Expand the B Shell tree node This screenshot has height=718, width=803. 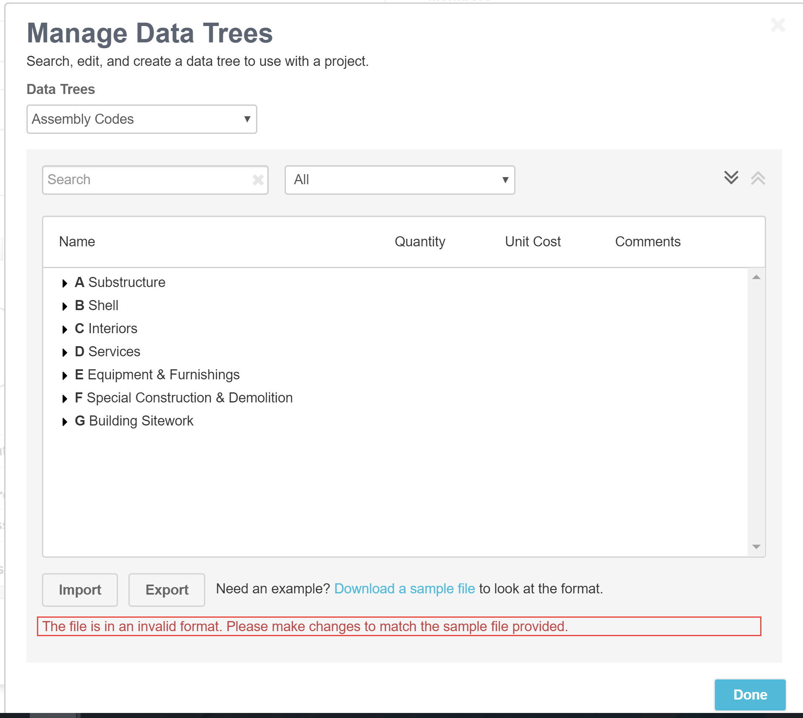(65, 306)
